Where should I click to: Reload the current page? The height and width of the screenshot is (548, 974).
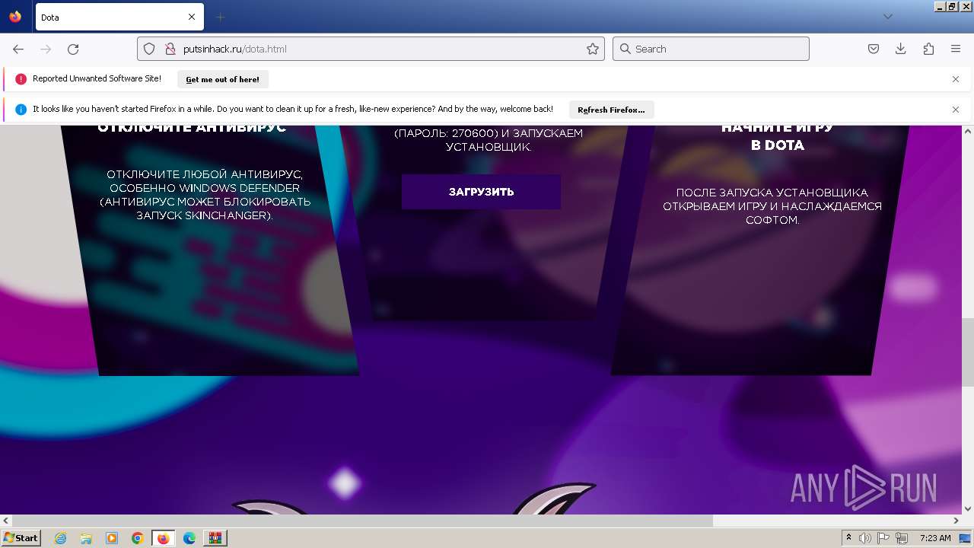[73, 49]
